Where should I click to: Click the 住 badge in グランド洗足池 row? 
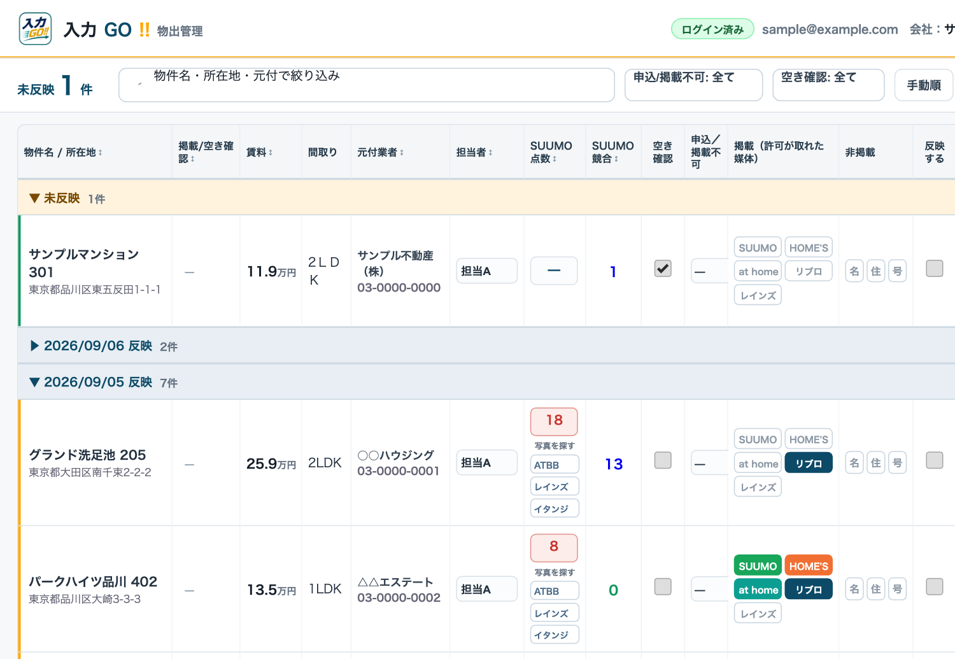coord(876,463)
